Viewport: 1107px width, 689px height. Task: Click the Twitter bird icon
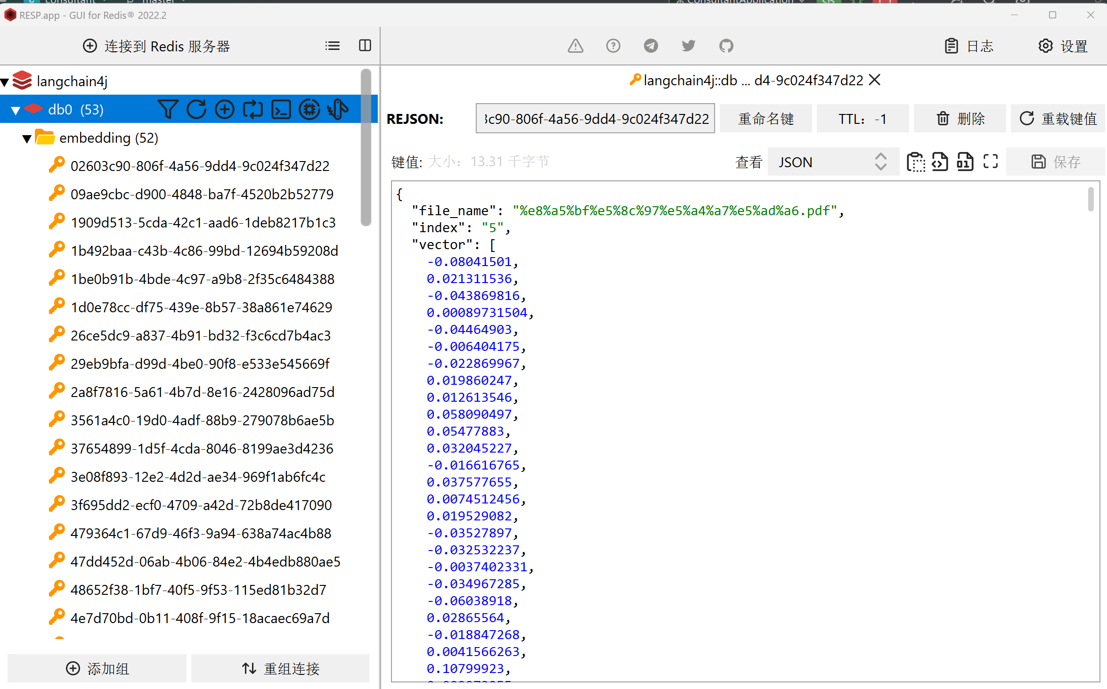click(x=688, y=46)
